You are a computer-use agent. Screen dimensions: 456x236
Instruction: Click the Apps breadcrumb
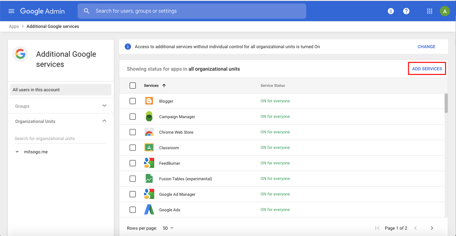(14, 26)
